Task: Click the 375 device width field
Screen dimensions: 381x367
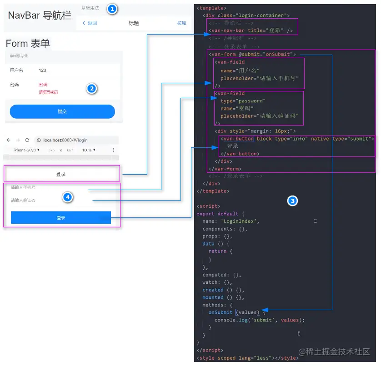Action: pyautogui.click(x=51, y=150)
